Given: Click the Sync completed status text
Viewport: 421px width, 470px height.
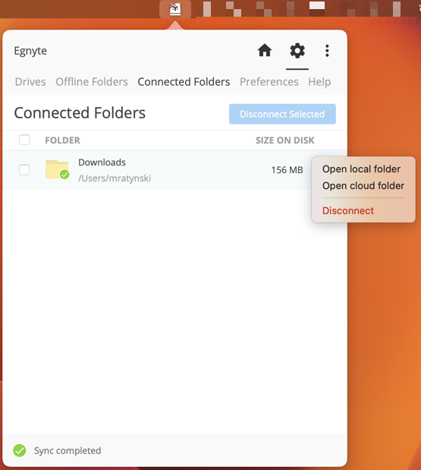Looking at the screenshot, I should coord(68,451).
